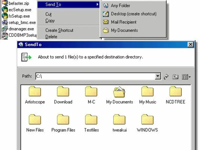This screenshot has width=200, height=150.
Task: Close the SendTo dialog
Action: 190,44
